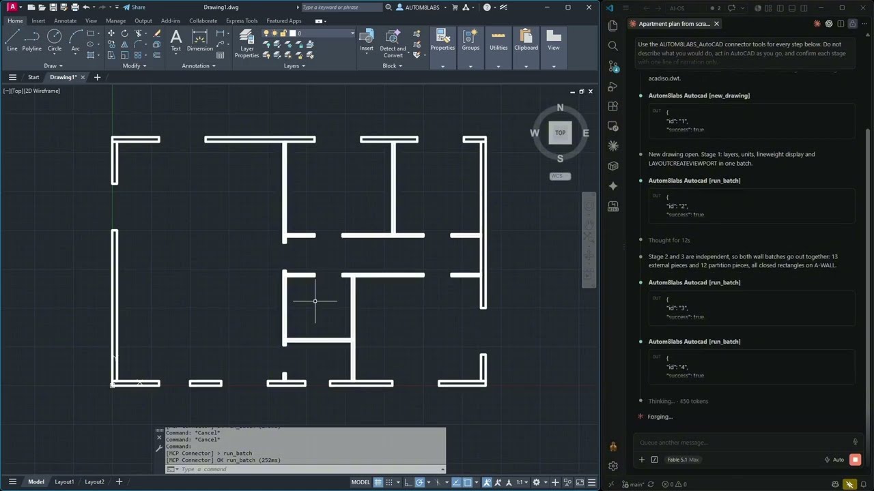Open the AUTOM8LABS account dropdown
The image size is (874, 491).
tap(426, 8)
